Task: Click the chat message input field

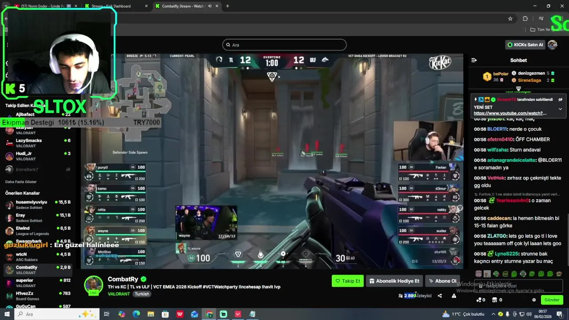Action: point(518,286)
